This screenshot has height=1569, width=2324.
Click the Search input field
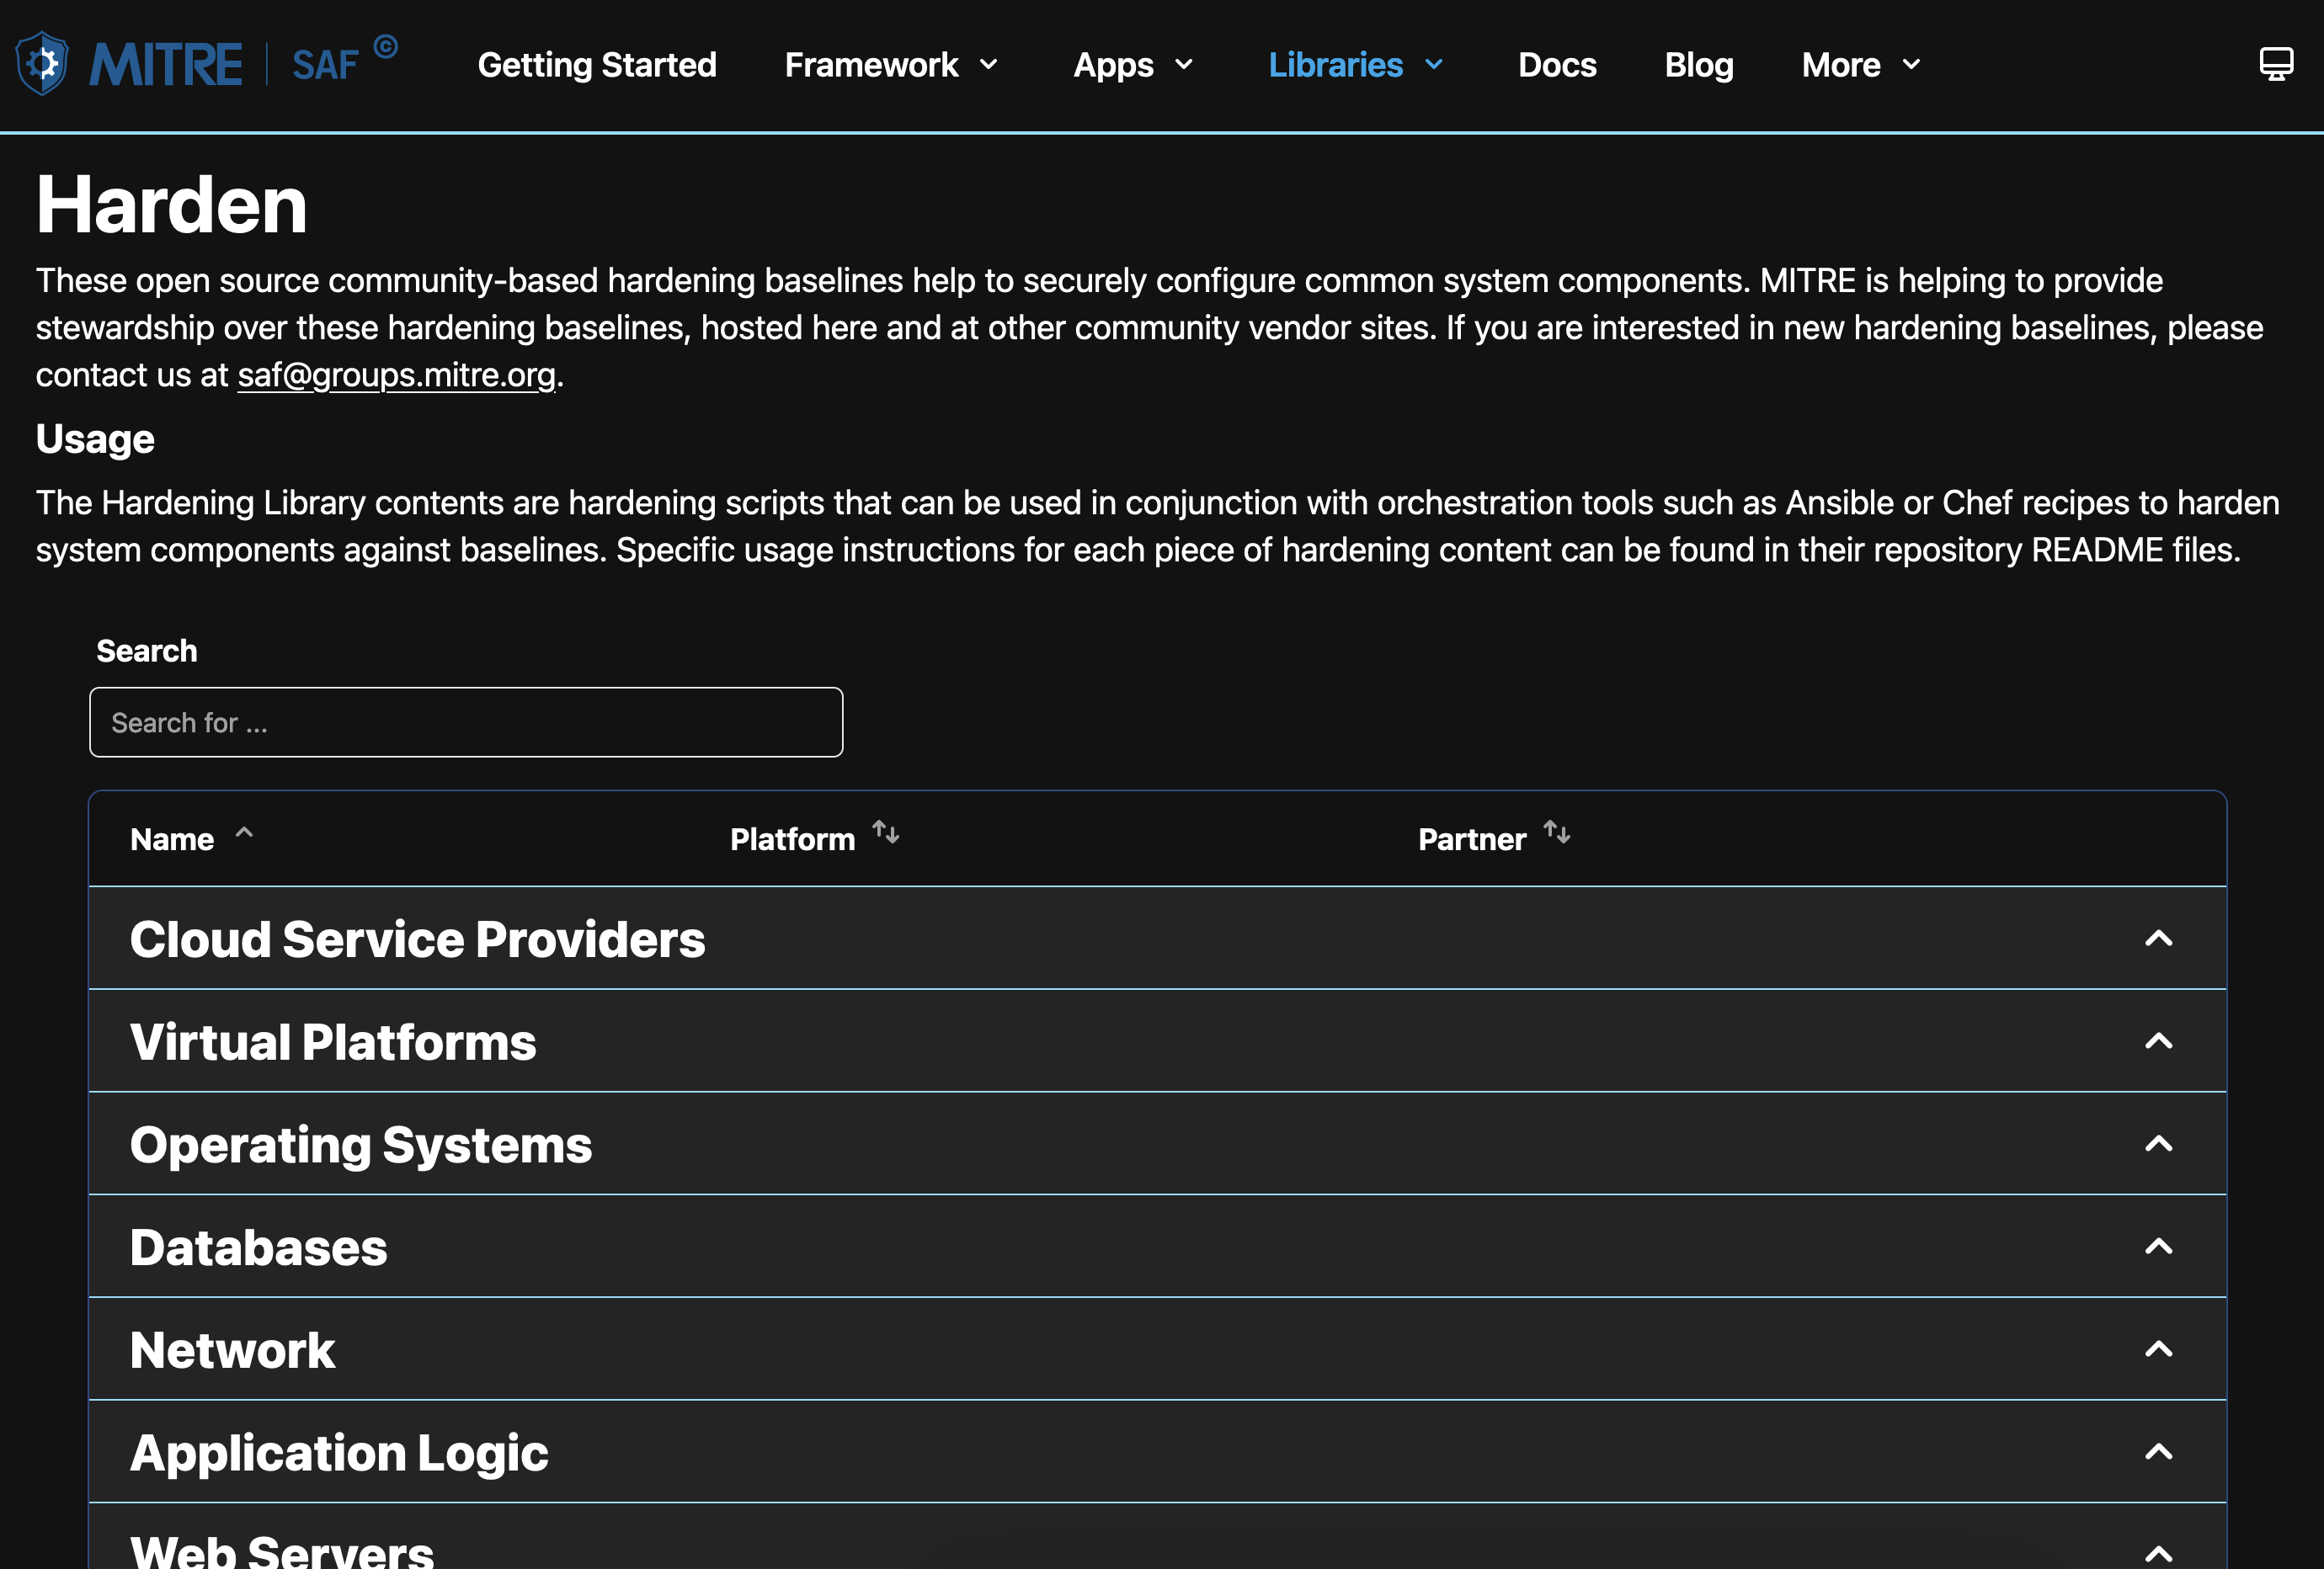click(464, 721)
